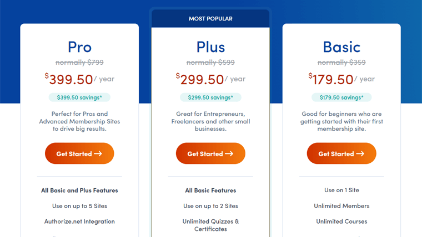Select the Plus plan heading

[x=210, y=47]
